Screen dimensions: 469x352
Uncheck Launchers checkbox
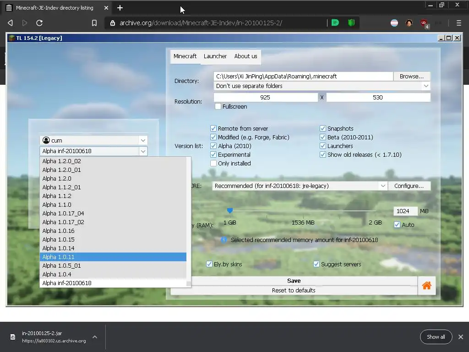tap(323, 146)
